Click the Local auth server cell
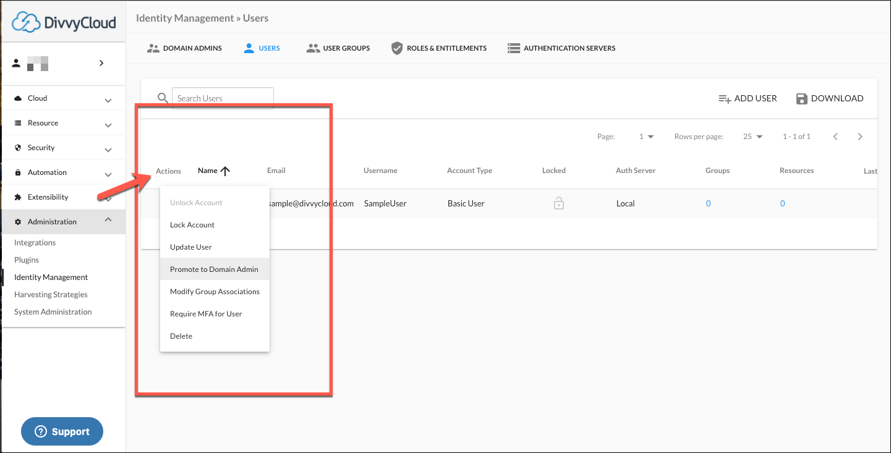891x453 pixels. [626, 203]
